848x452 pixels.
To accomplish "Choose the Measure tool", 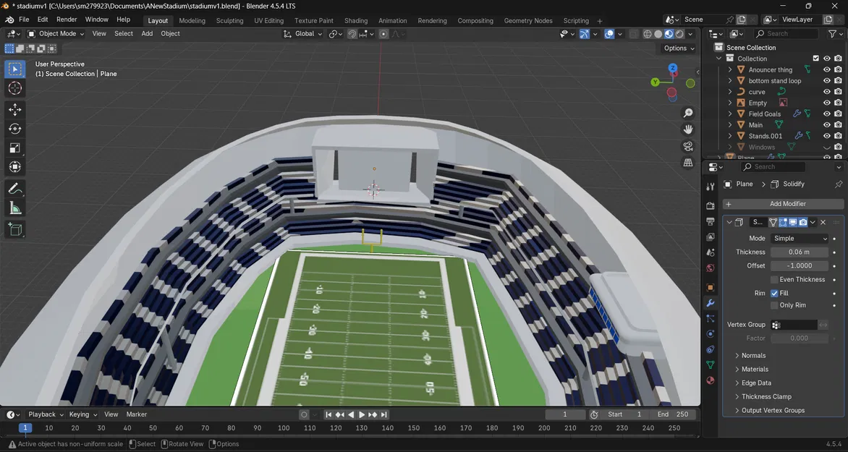I will pyautogui.click(x=15, y=208).
